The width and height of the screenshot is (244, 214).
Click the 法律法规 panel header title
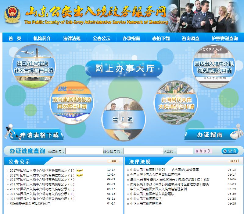[x=140, y=162]
